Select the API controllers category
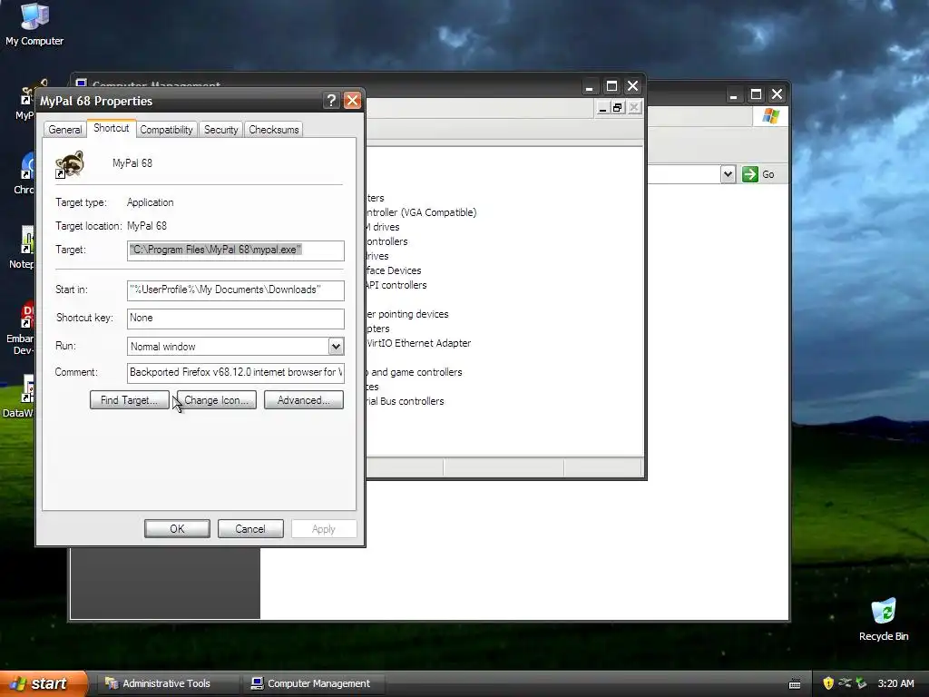 tap(396, 285)
